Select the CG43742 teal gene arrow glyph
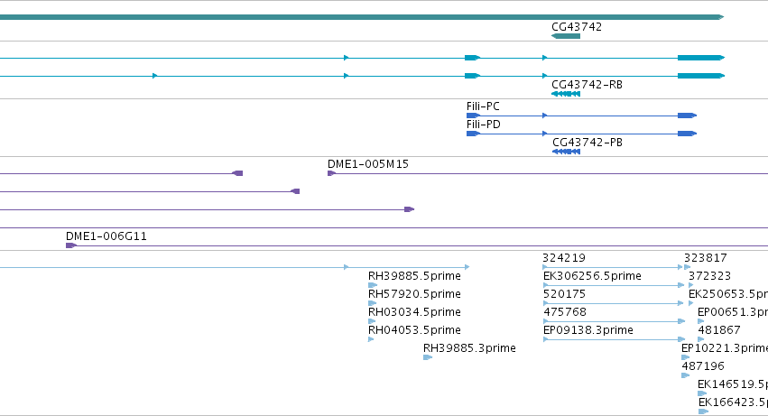The image size is (768, 416). [566, 36]
